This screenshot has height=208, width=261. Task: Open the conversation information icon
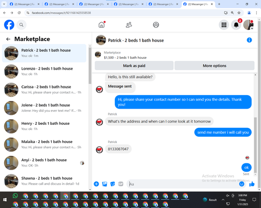click(249, 40)
